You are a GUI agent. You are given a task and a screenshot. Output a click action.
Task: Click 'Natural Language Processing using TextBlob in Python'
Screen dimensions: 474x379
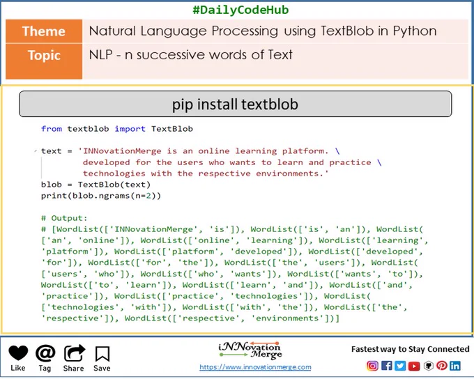tap(263, 31)
